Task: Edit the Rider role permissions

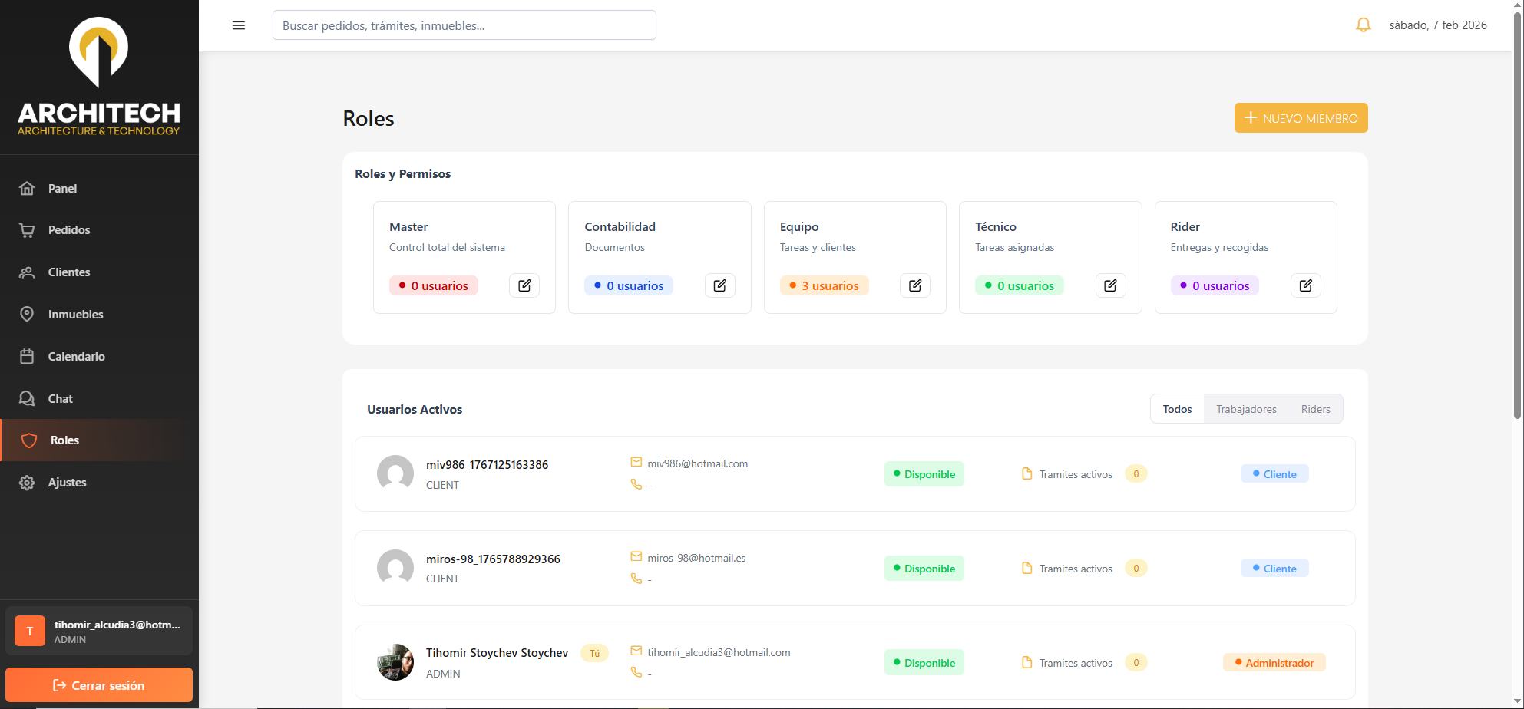Action: pos(1305,285)
